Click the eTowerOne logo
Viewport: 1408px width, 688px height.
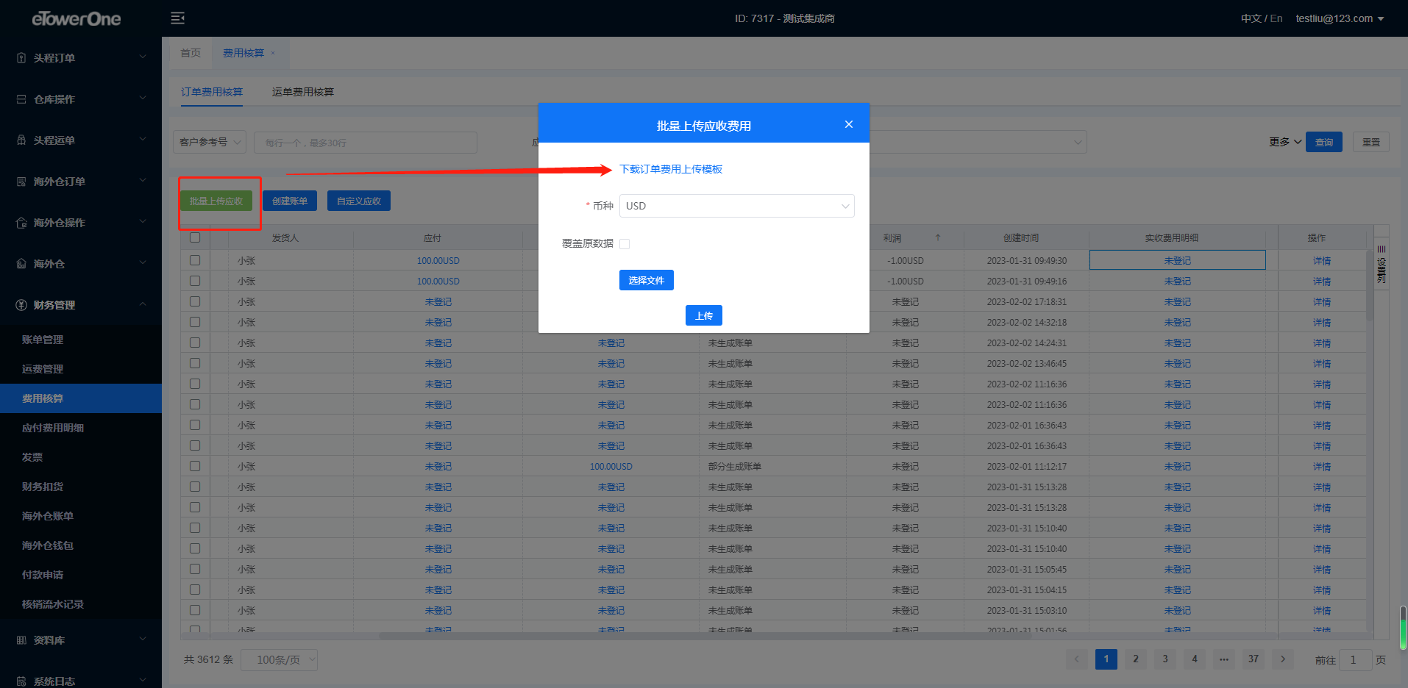coord(77,19)
